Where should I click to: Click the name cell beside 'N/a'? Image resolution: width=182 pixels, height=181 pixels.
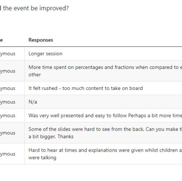coord(8,102)
